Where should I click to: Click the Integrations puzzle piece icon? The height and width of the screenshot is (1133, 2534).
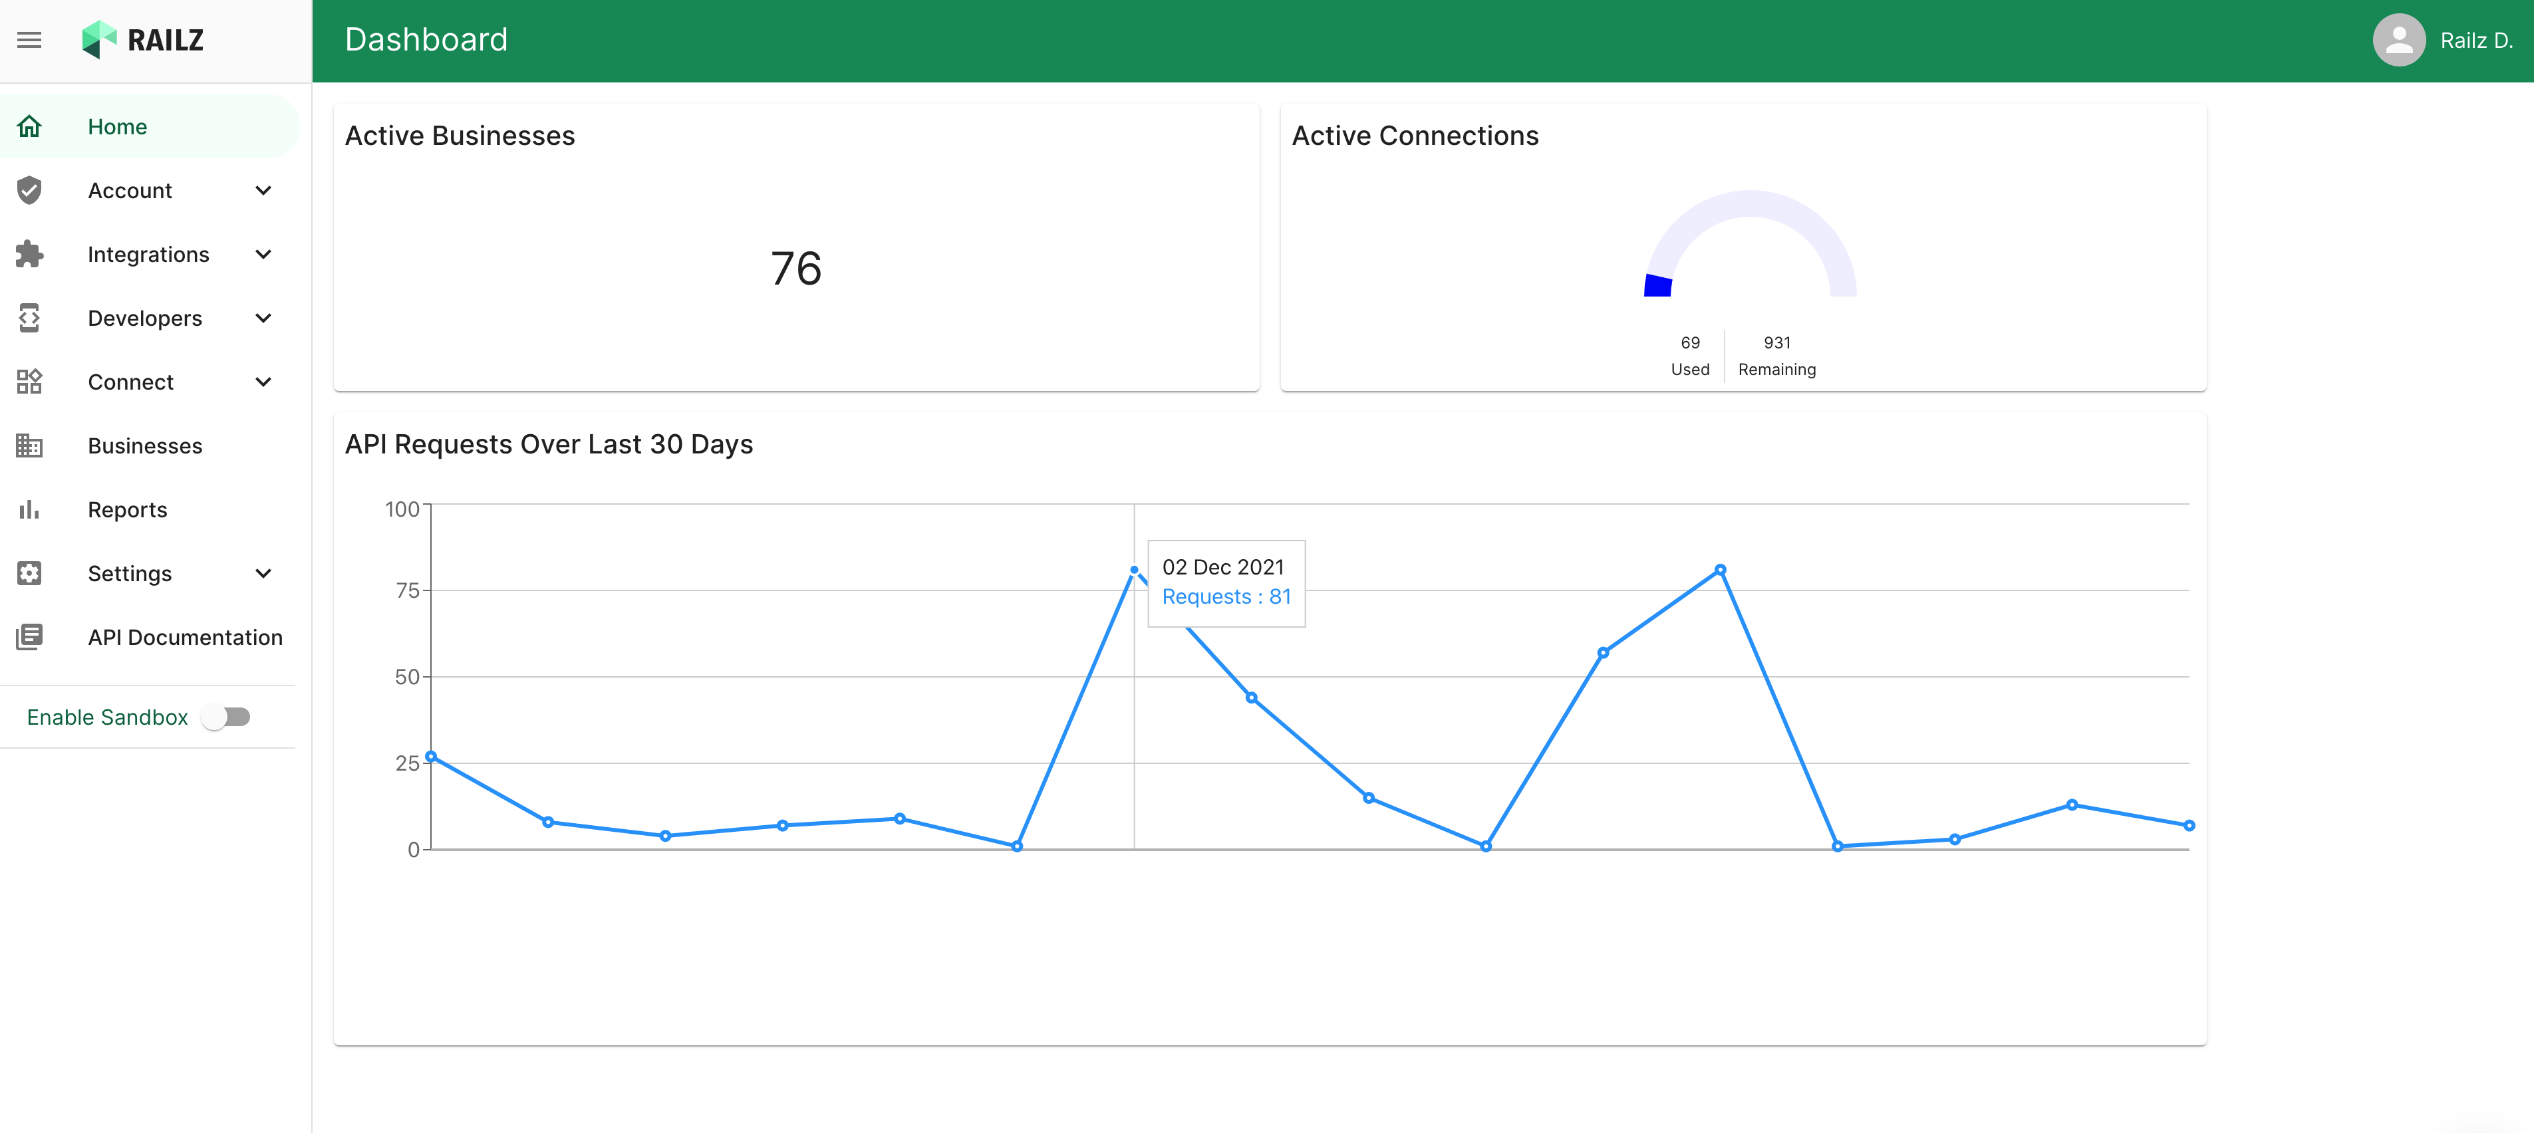pos(29,255)
